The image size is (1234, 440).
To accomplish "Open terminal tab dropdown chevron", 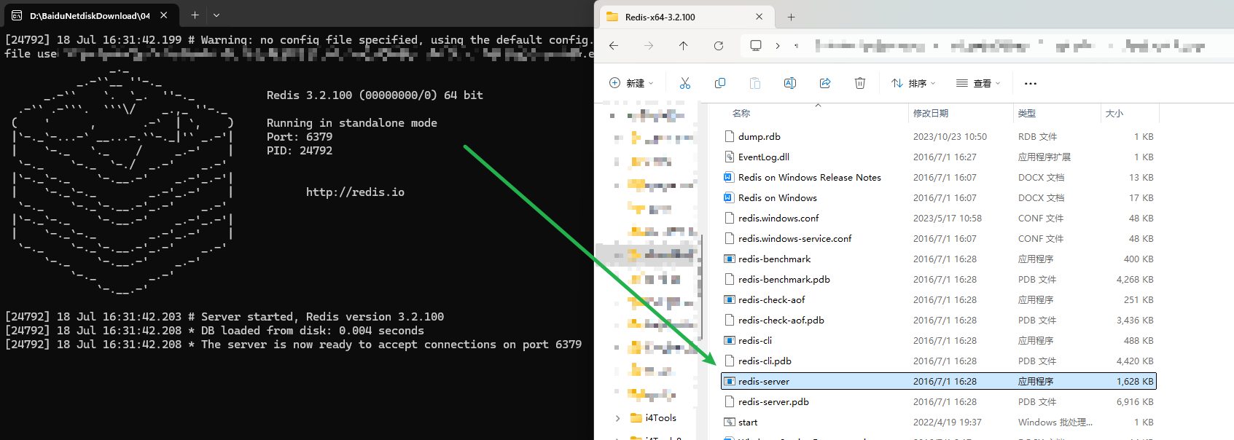I will coord(216,15).
